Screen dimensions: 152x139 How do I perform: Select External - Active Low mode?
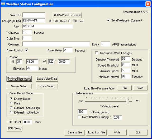tap(11, 112)
